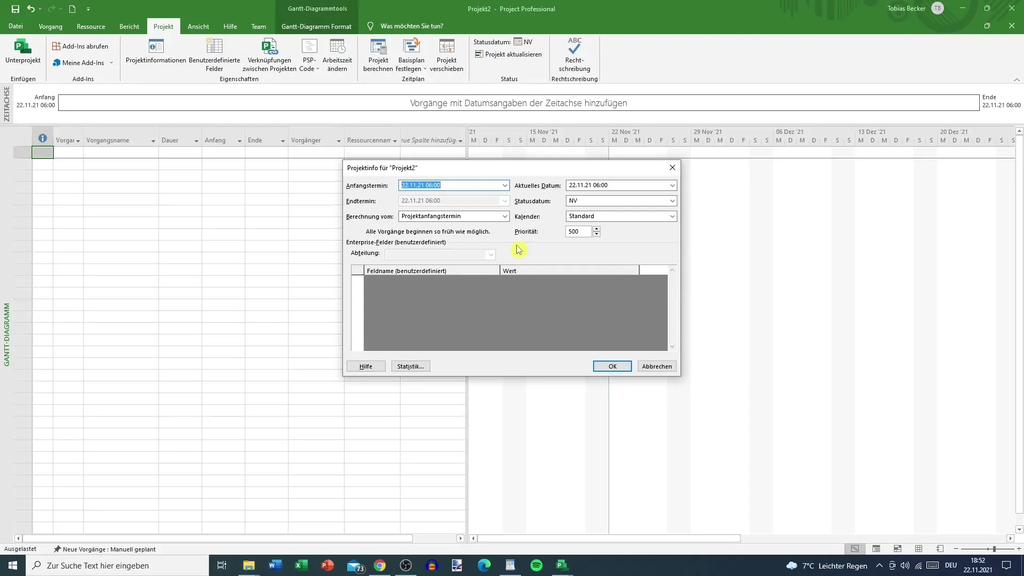Viewport: 1024px width, 576px height.
Task: Create a new file from quick access toolbar
Action: click(x=73, y=9)
